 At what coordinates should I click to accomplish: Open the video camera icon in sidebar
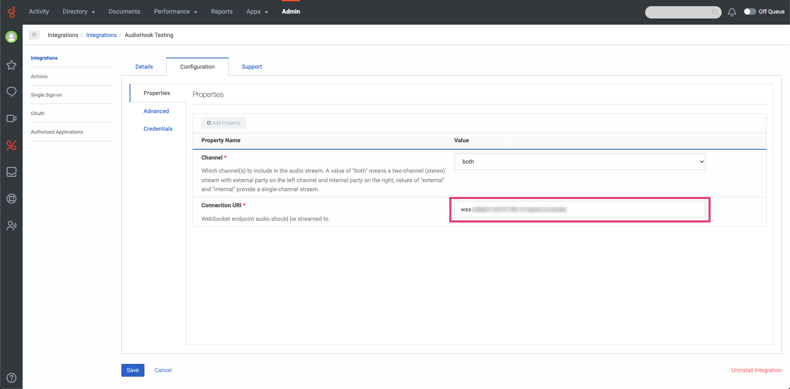[x=12, y=118]
